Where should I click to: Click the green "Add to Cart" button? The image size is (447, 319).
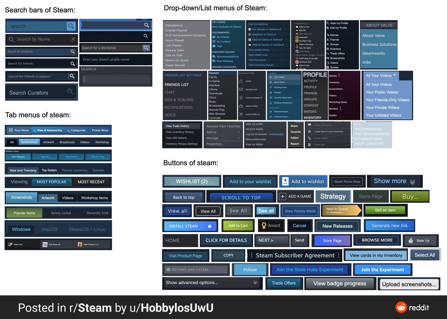(238, 225)
